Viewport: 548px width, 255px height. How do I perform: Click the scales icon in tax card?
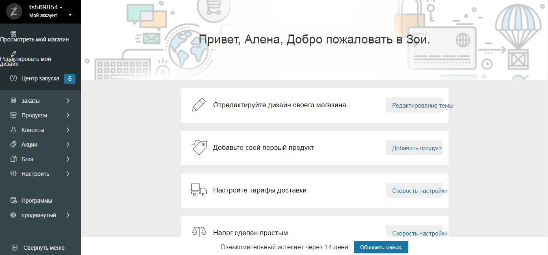coord(199,232)
